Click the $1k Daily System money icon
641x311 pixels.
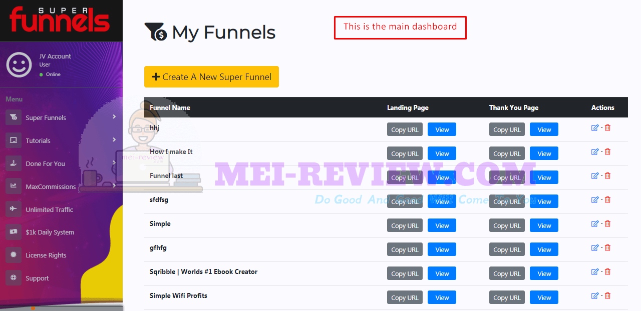click(x=14, y=232)
